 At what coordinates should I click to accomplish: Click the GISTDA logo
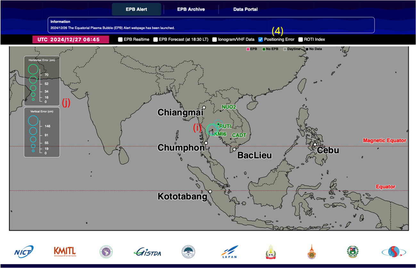point(147,252)
